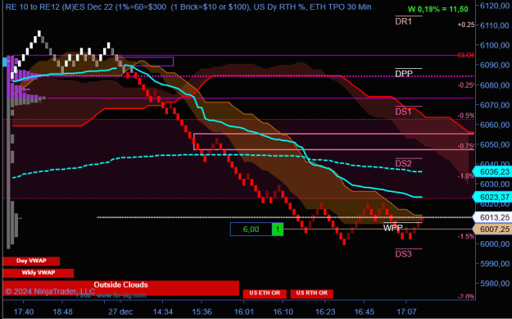Click the DS3 pivot label
The width and height of the screenshot is (512, 319).
tap(404, 253)
